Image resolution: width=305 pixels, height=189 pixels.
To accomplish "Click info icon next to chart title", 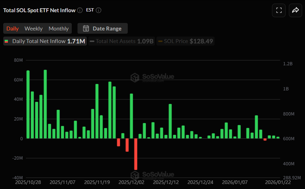I will tap(80, 10).
